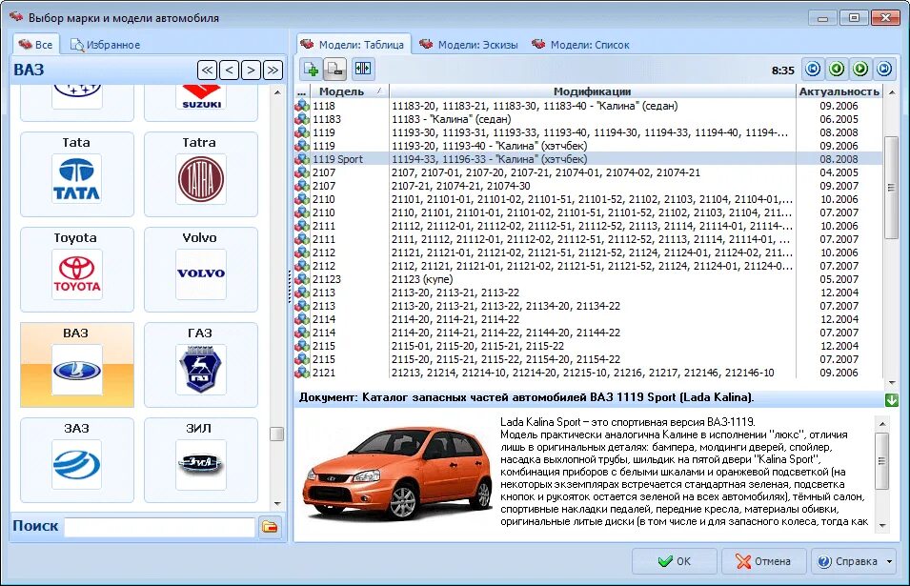The image size is (910, 586).
Task: Open the Модели: Эскизы tab
Action: pos(468,44)
